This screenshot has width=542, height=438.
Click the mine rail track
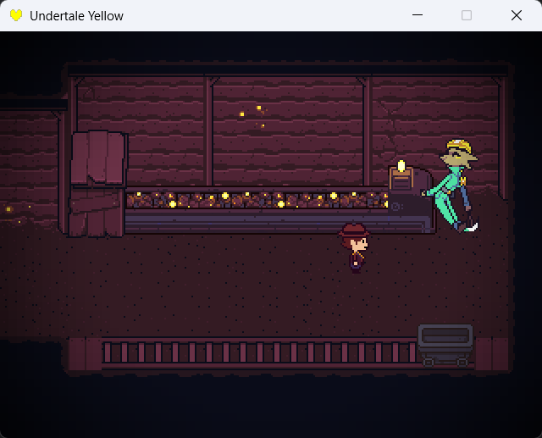(x=259, y=352)
